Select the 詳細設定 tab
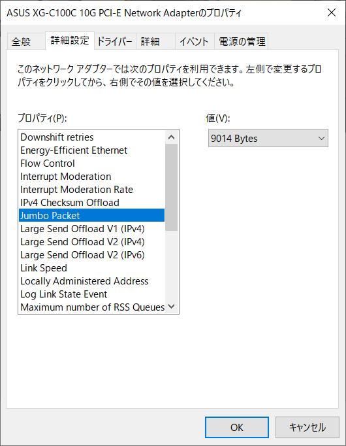The image size is (346, 446). tap(70, 41)
